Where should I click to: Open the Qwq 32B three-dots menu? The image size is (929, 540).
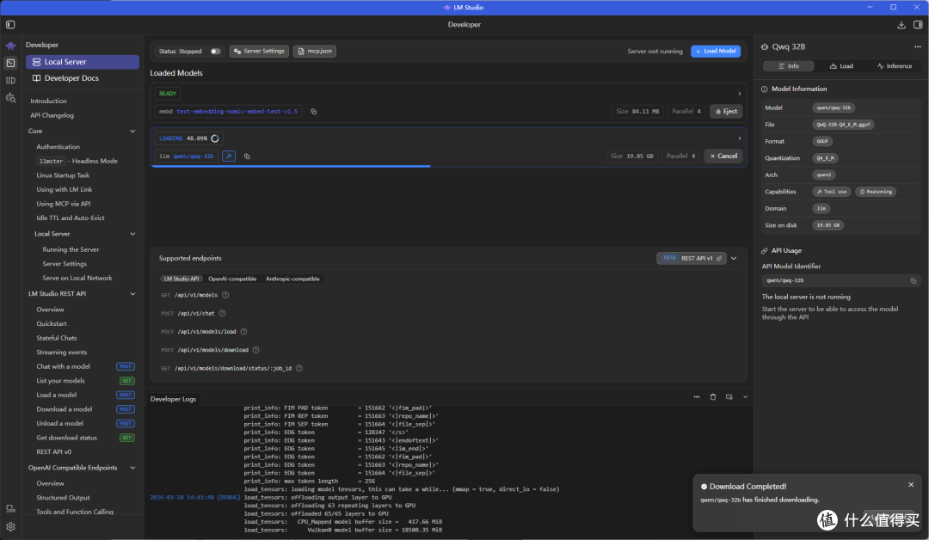point(917,46)
